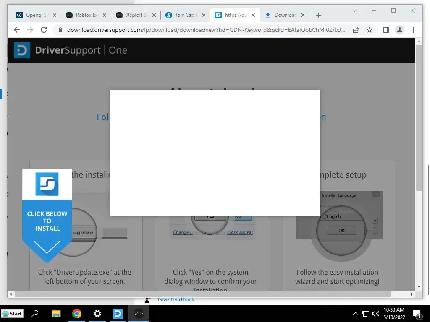
Task: Close the Download tab
Action: point(303,15)
